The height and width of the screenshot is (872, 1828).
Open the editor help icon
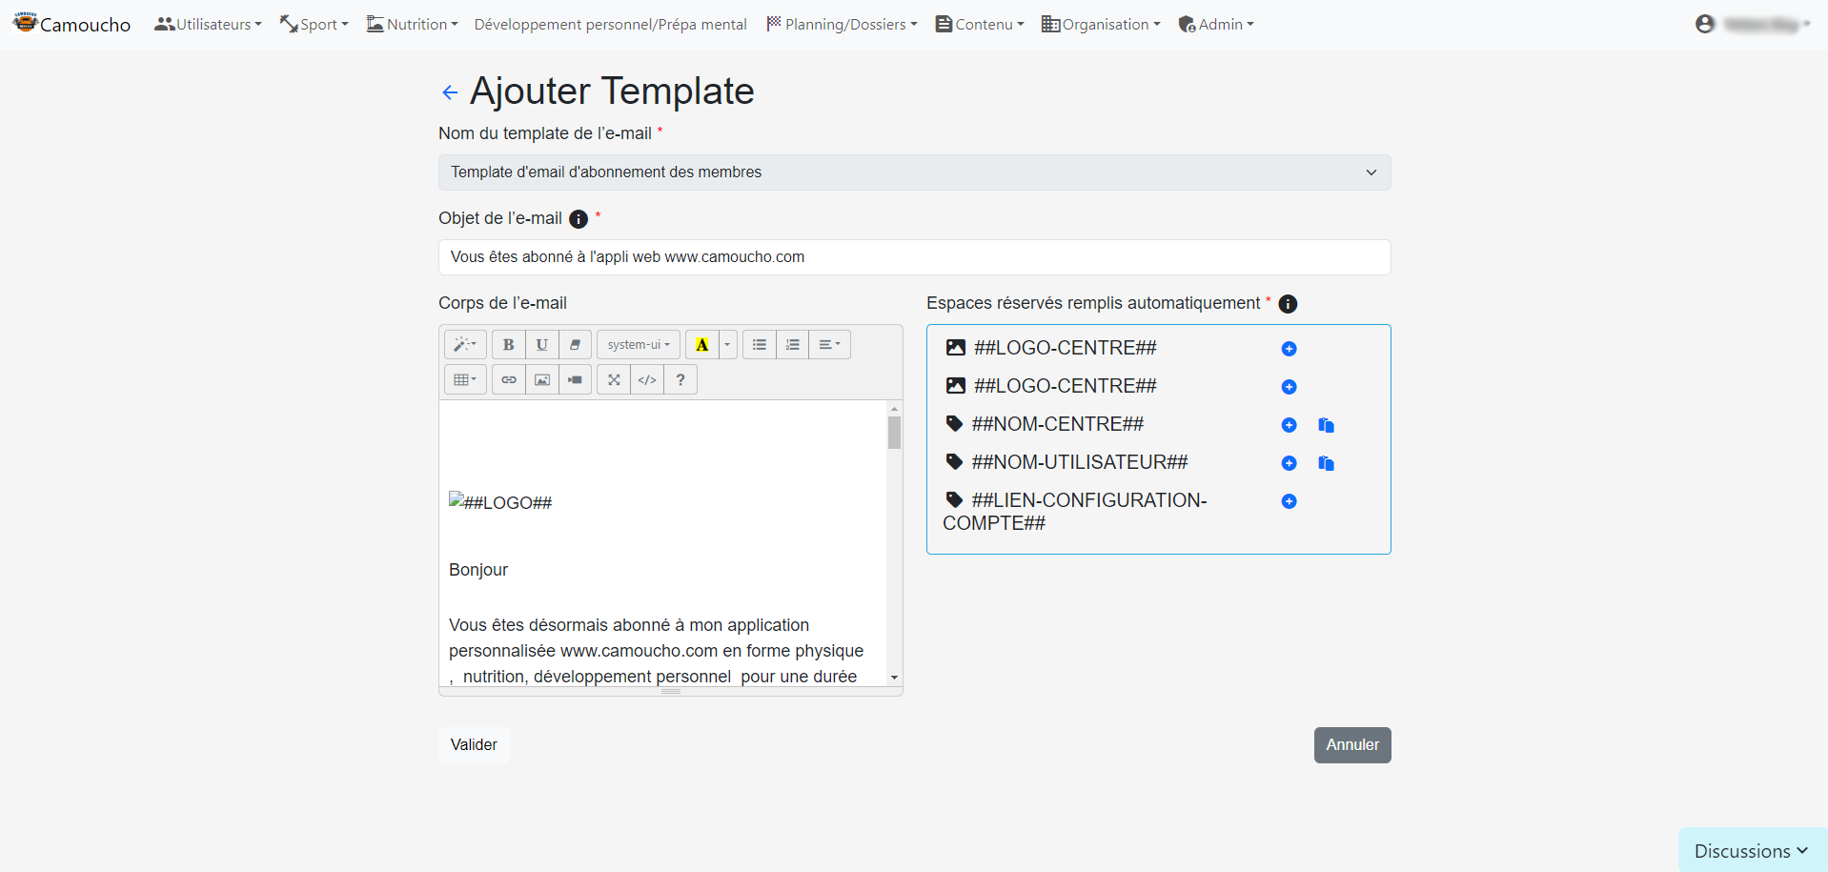click(x=680, y=379)
